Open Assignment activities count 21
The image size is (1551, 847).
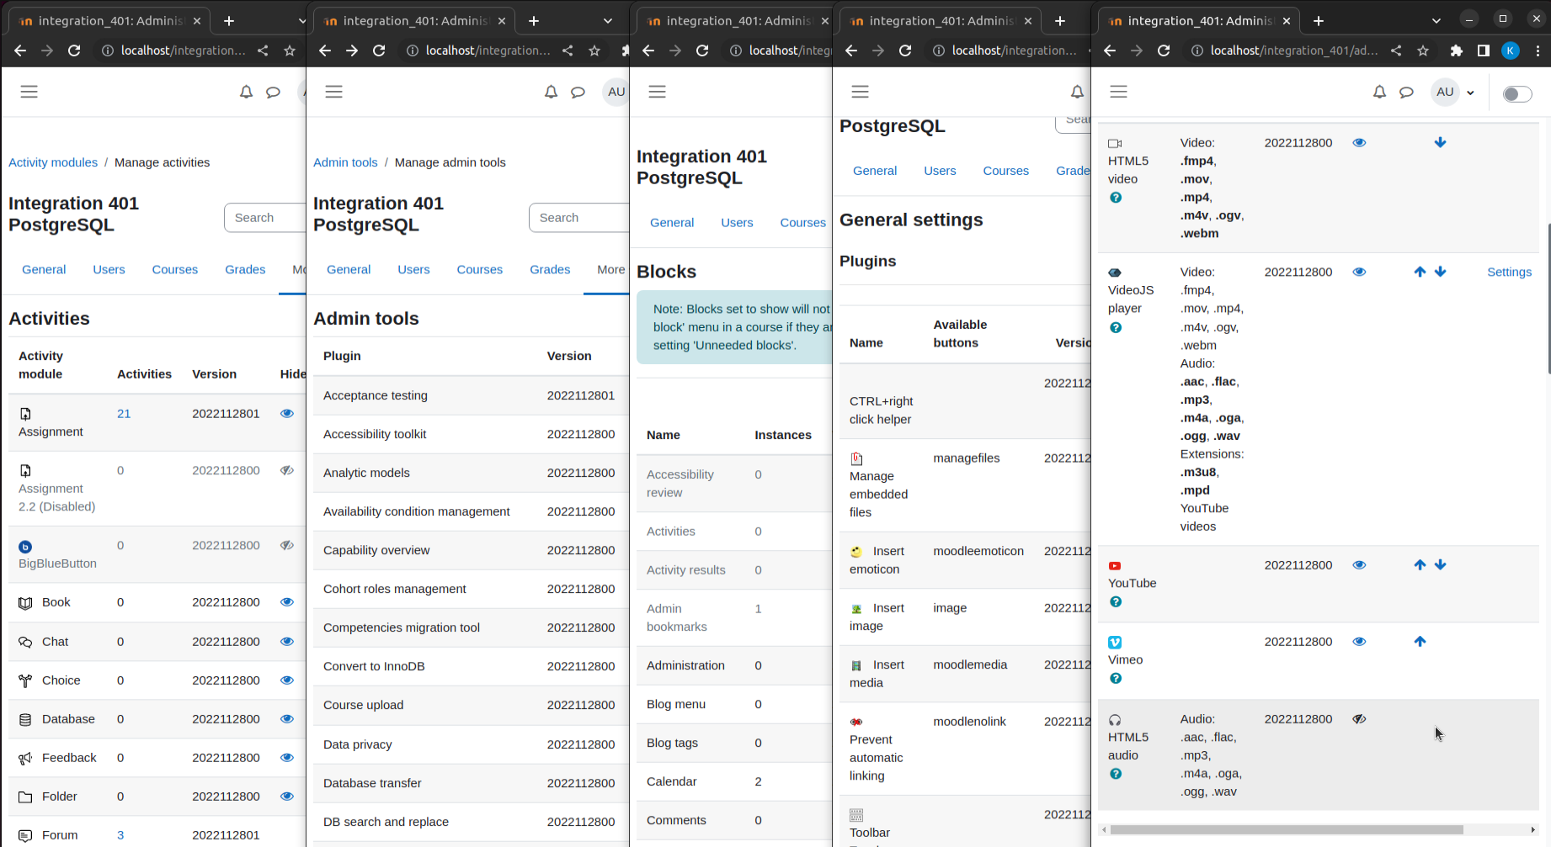pos(124,413)
